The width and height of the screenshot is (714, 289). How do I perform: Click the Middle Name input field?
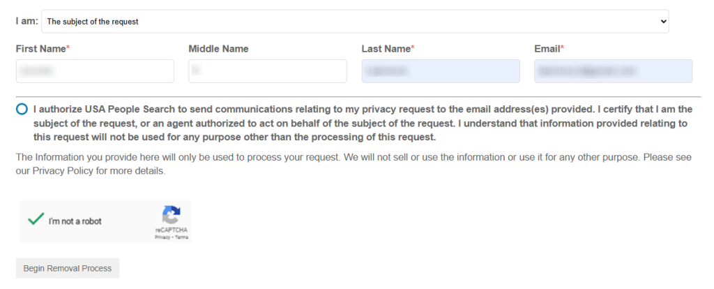[267, 71]
